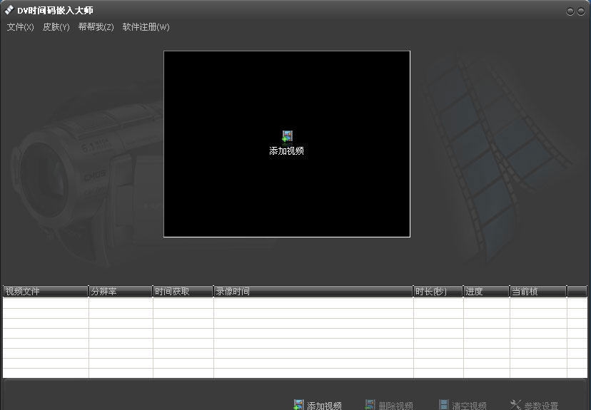591x410 pixels.
Task: Click the 进度 column header
Action: (486, 292)
